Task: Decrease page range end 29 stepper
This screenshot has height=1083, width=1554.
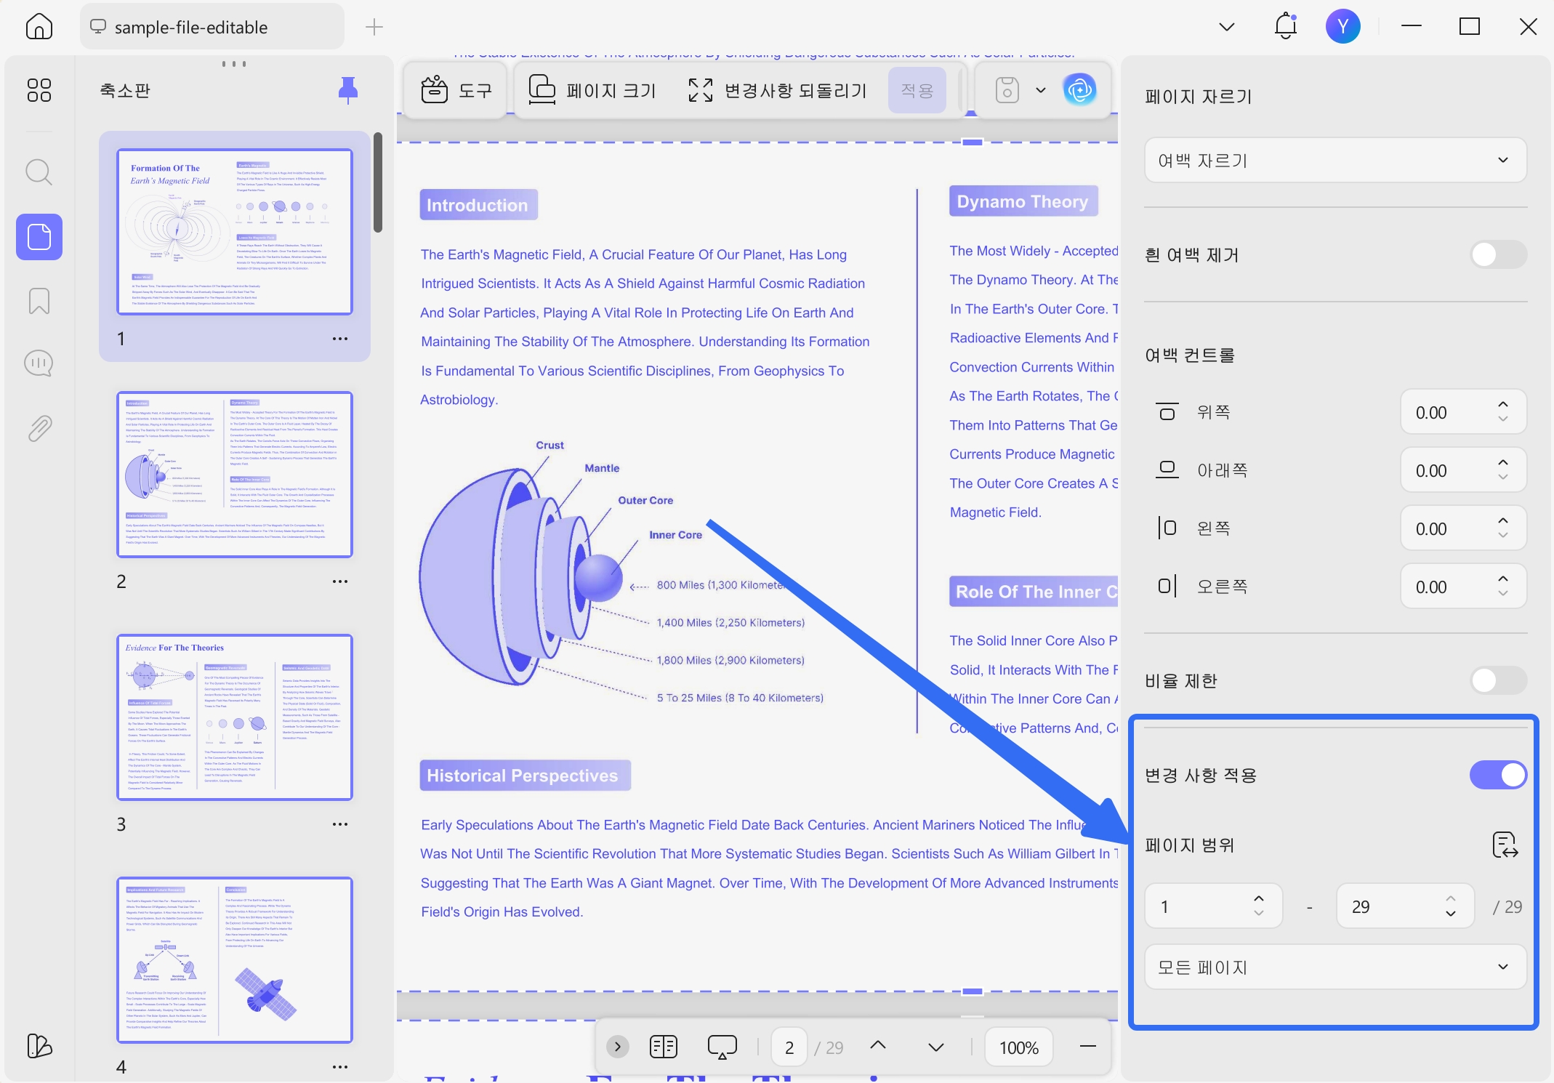Action: point(1451,914)
